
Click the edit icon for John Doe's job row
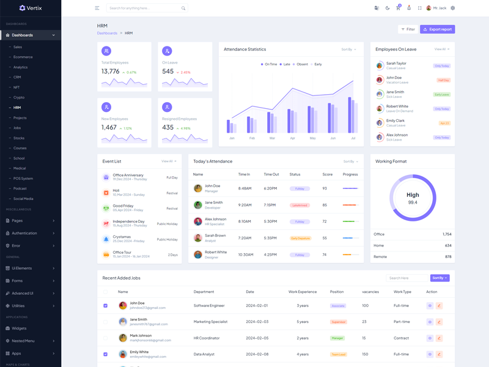(x=439, y=305)
